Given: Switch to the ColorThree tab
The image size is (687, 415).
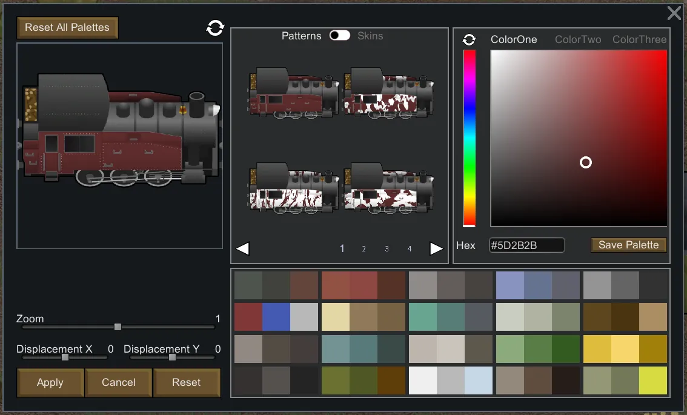Looking at the screenshot, I should click(x=639, y=39).
